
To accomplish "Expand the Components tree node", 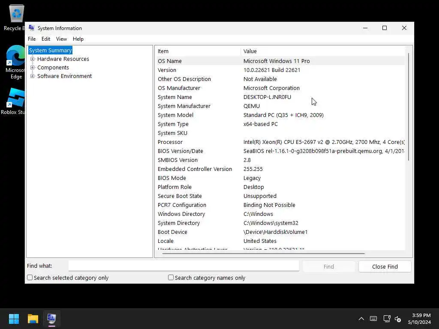I will [33, 68].
